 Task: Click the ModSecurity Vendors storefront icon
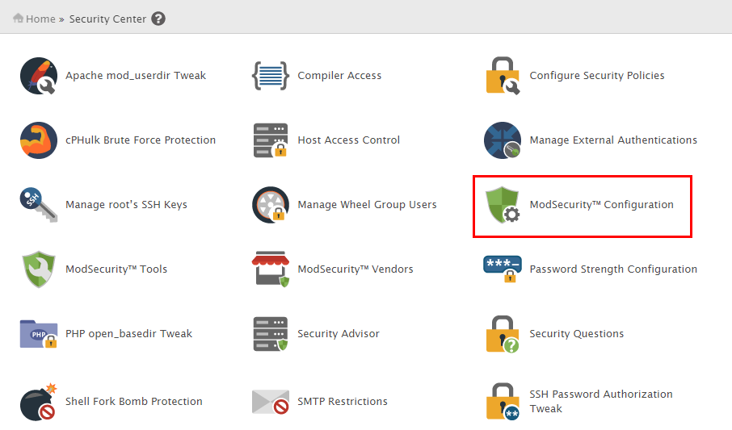coord(271,269)
